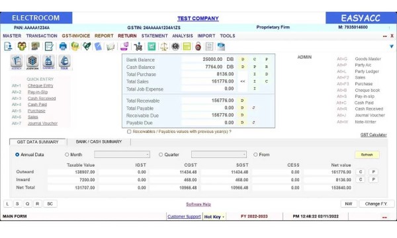Open the TRANSACTION menu
The image size is (397, 238).
(x=42, y=36)
